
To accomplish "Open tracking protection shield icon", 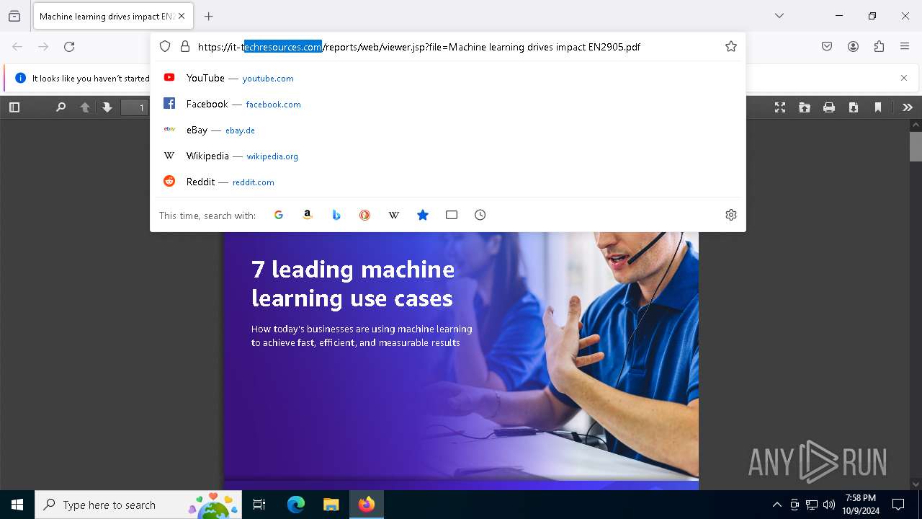I will 165,47.
